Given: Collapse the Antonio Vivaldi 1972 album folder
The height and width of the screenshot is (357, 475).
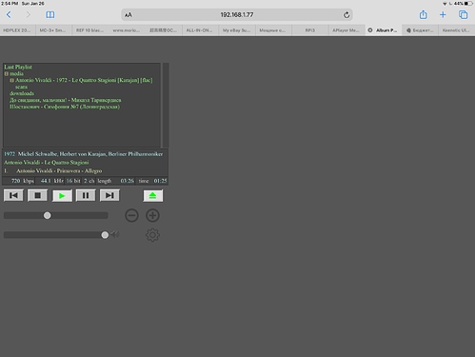Looking at the screenshot, I should 11,80.
